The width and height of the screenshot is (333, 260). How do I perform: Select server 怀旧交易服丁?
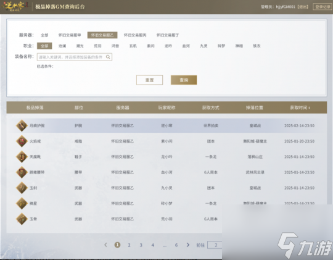click(x=168, y=35)
